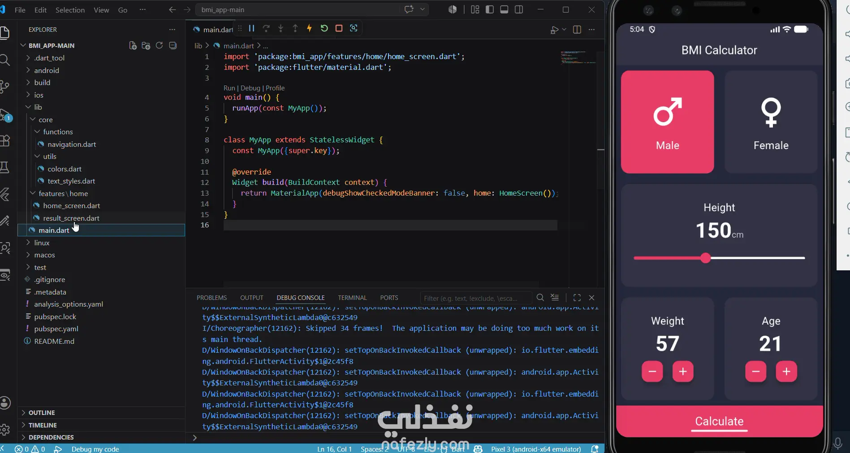Decrease Age with minus button
This screenshot has height=453, width=850.
tap(755, 371)
